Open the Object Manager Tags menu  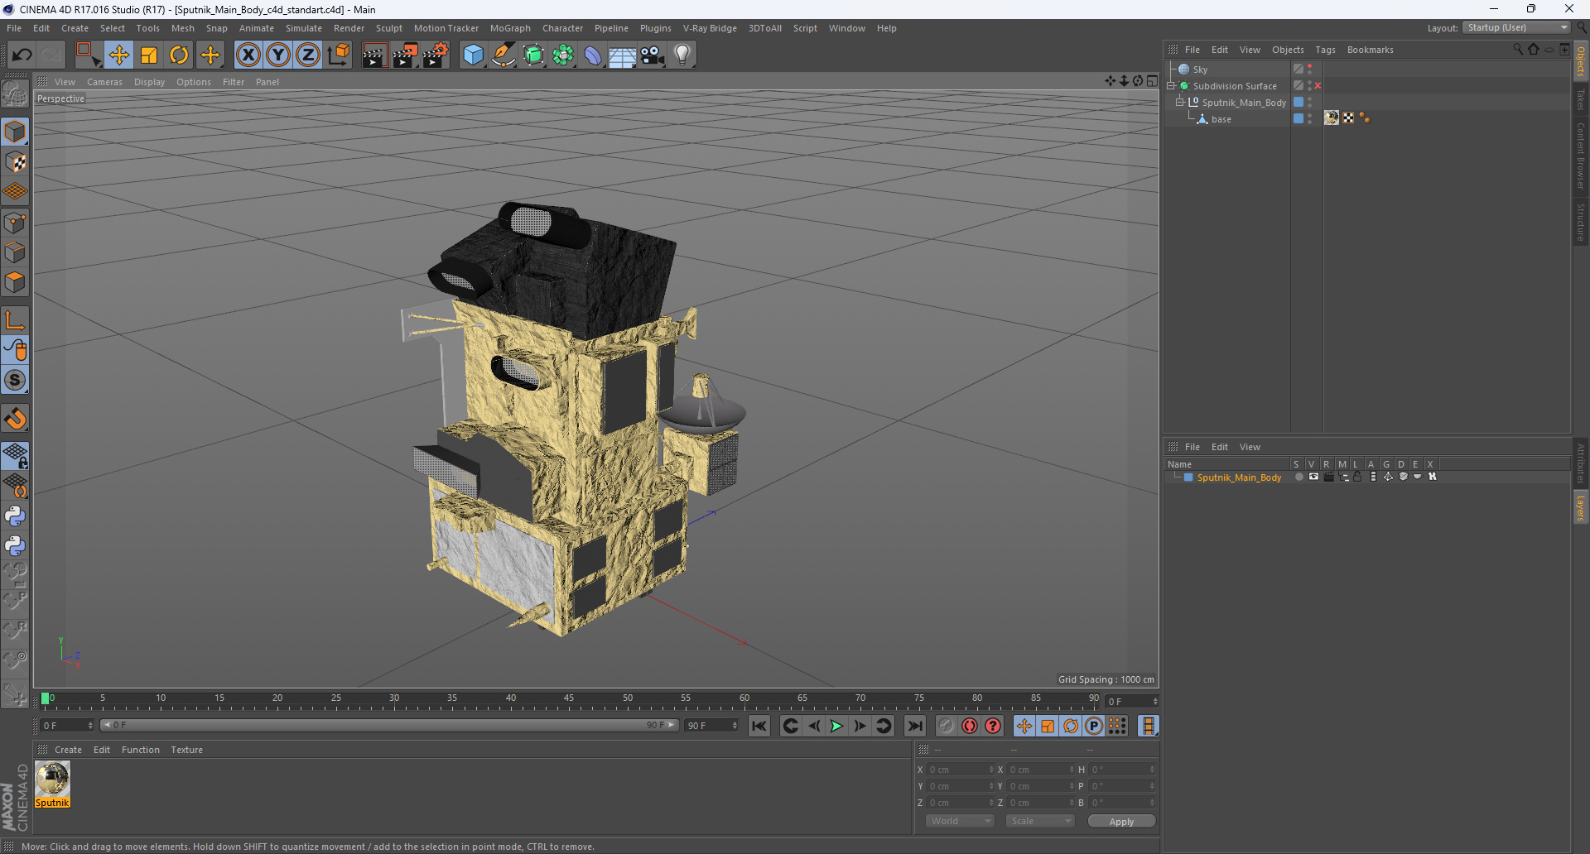coord(1325,50)
